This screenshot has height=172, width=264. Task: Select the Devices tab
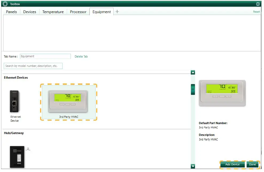[x=29, y=12]
